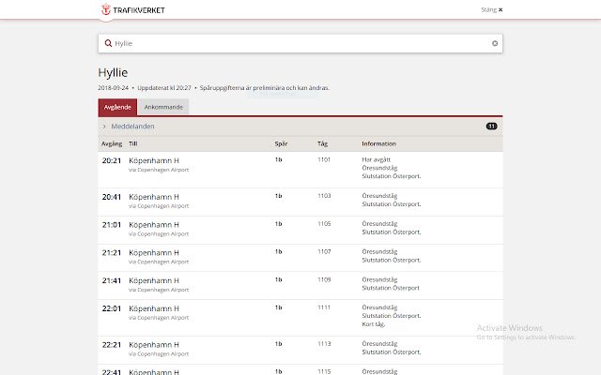Select the 20:21 departure time

click(112, 160)
